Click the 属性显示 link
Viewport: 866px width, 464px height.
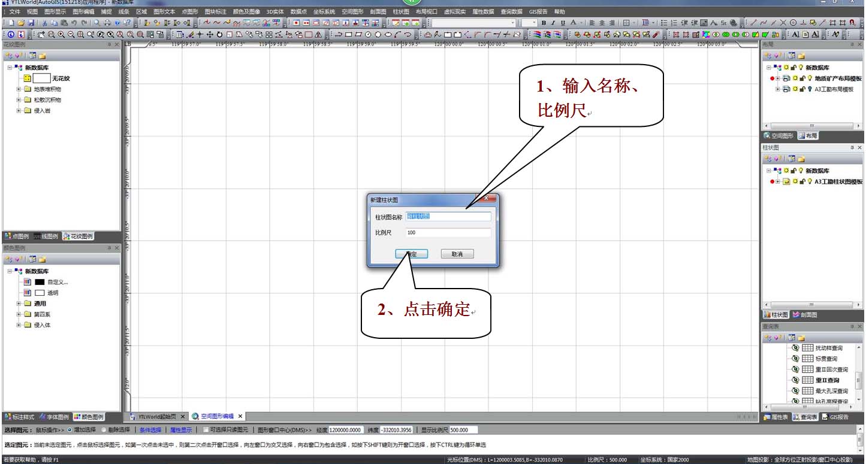pyautogui.click(x=181, y=430)
